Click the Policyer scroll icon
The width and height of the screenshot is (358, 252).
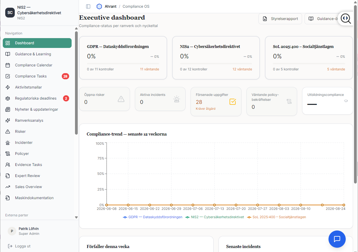[8, 154]
